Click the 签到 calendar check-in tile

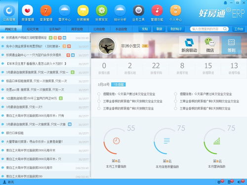[231, 45]
